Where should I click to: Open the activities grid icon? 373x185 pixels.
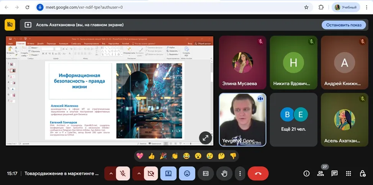pyautogui.click(x=348, y=174)
